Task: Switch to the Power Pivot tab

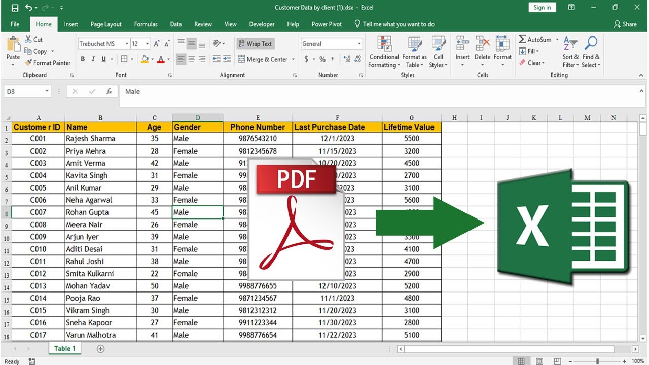Action: tap(327, 24)
